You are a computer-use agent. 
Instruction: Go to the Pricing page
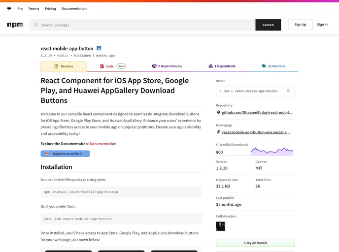50,9
